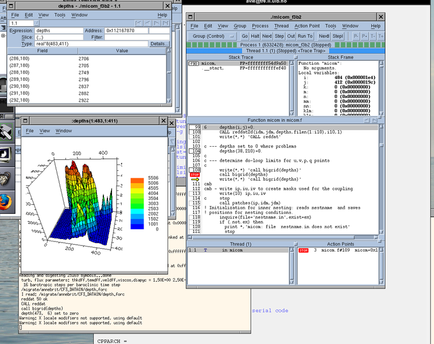Click the Step Out (Out) toolbar button
This screenshot has width=434, height=344.
291,36
